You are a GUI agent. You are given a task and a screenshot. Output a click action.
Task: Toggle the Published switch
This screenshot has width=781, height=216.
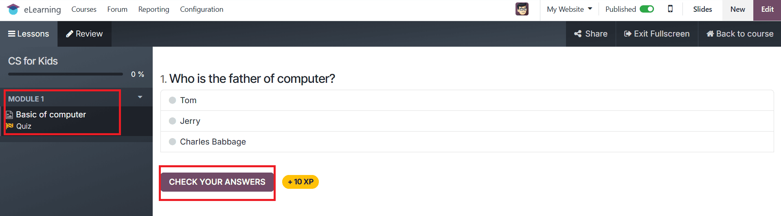pyautogui.click(x=647, y=9)
